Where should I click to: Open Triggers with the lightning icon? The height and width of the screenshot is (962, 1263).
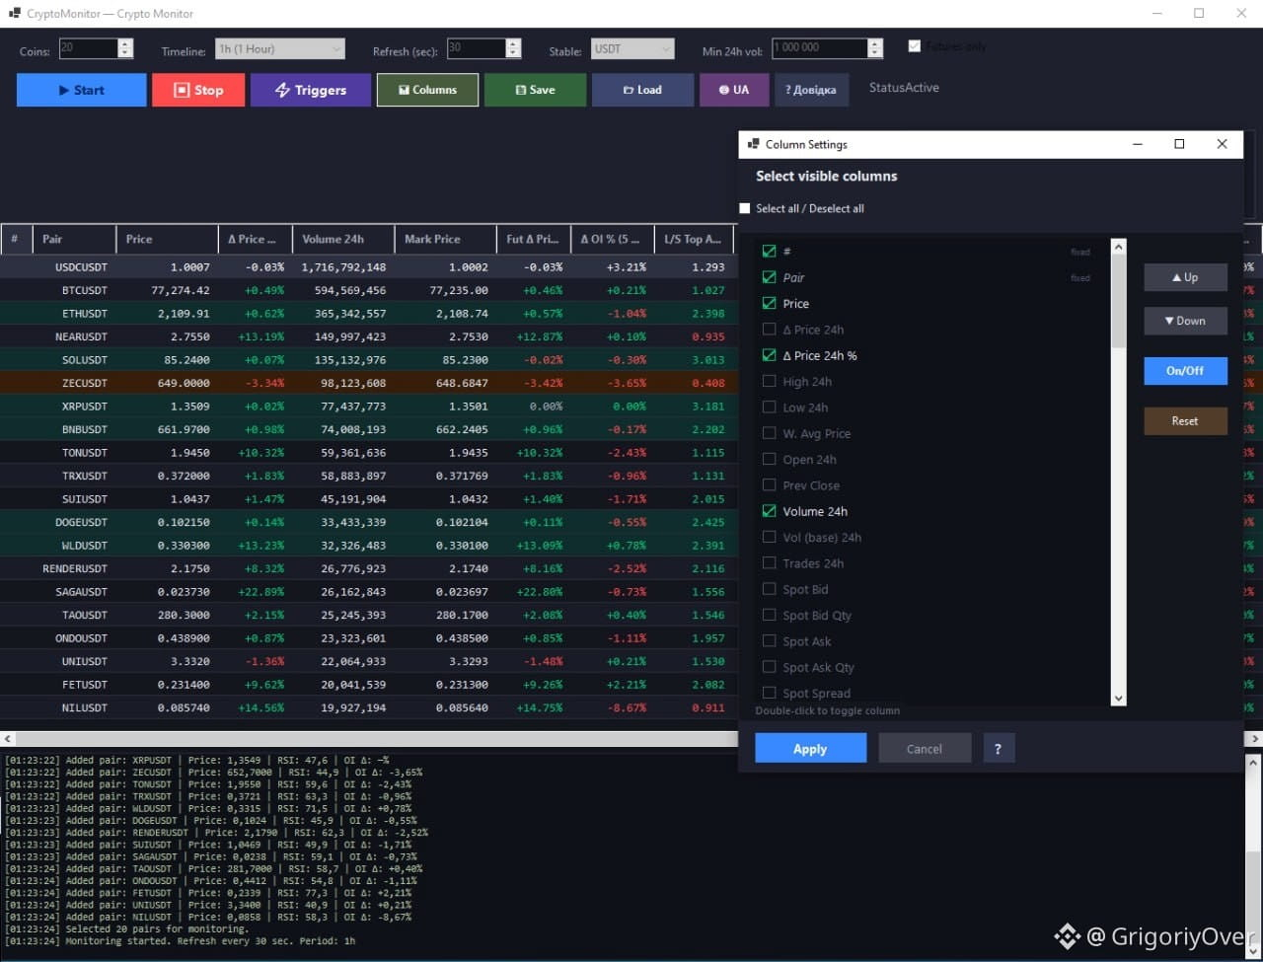[x=311, y=90]
